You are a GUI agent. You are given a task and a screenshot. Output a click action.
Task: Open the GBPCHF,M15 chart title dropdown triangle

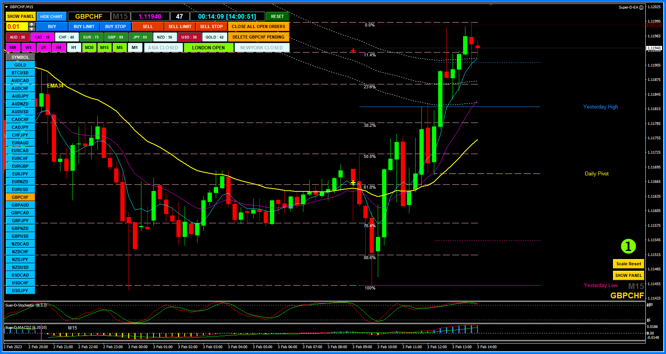(x=6, y=7)
